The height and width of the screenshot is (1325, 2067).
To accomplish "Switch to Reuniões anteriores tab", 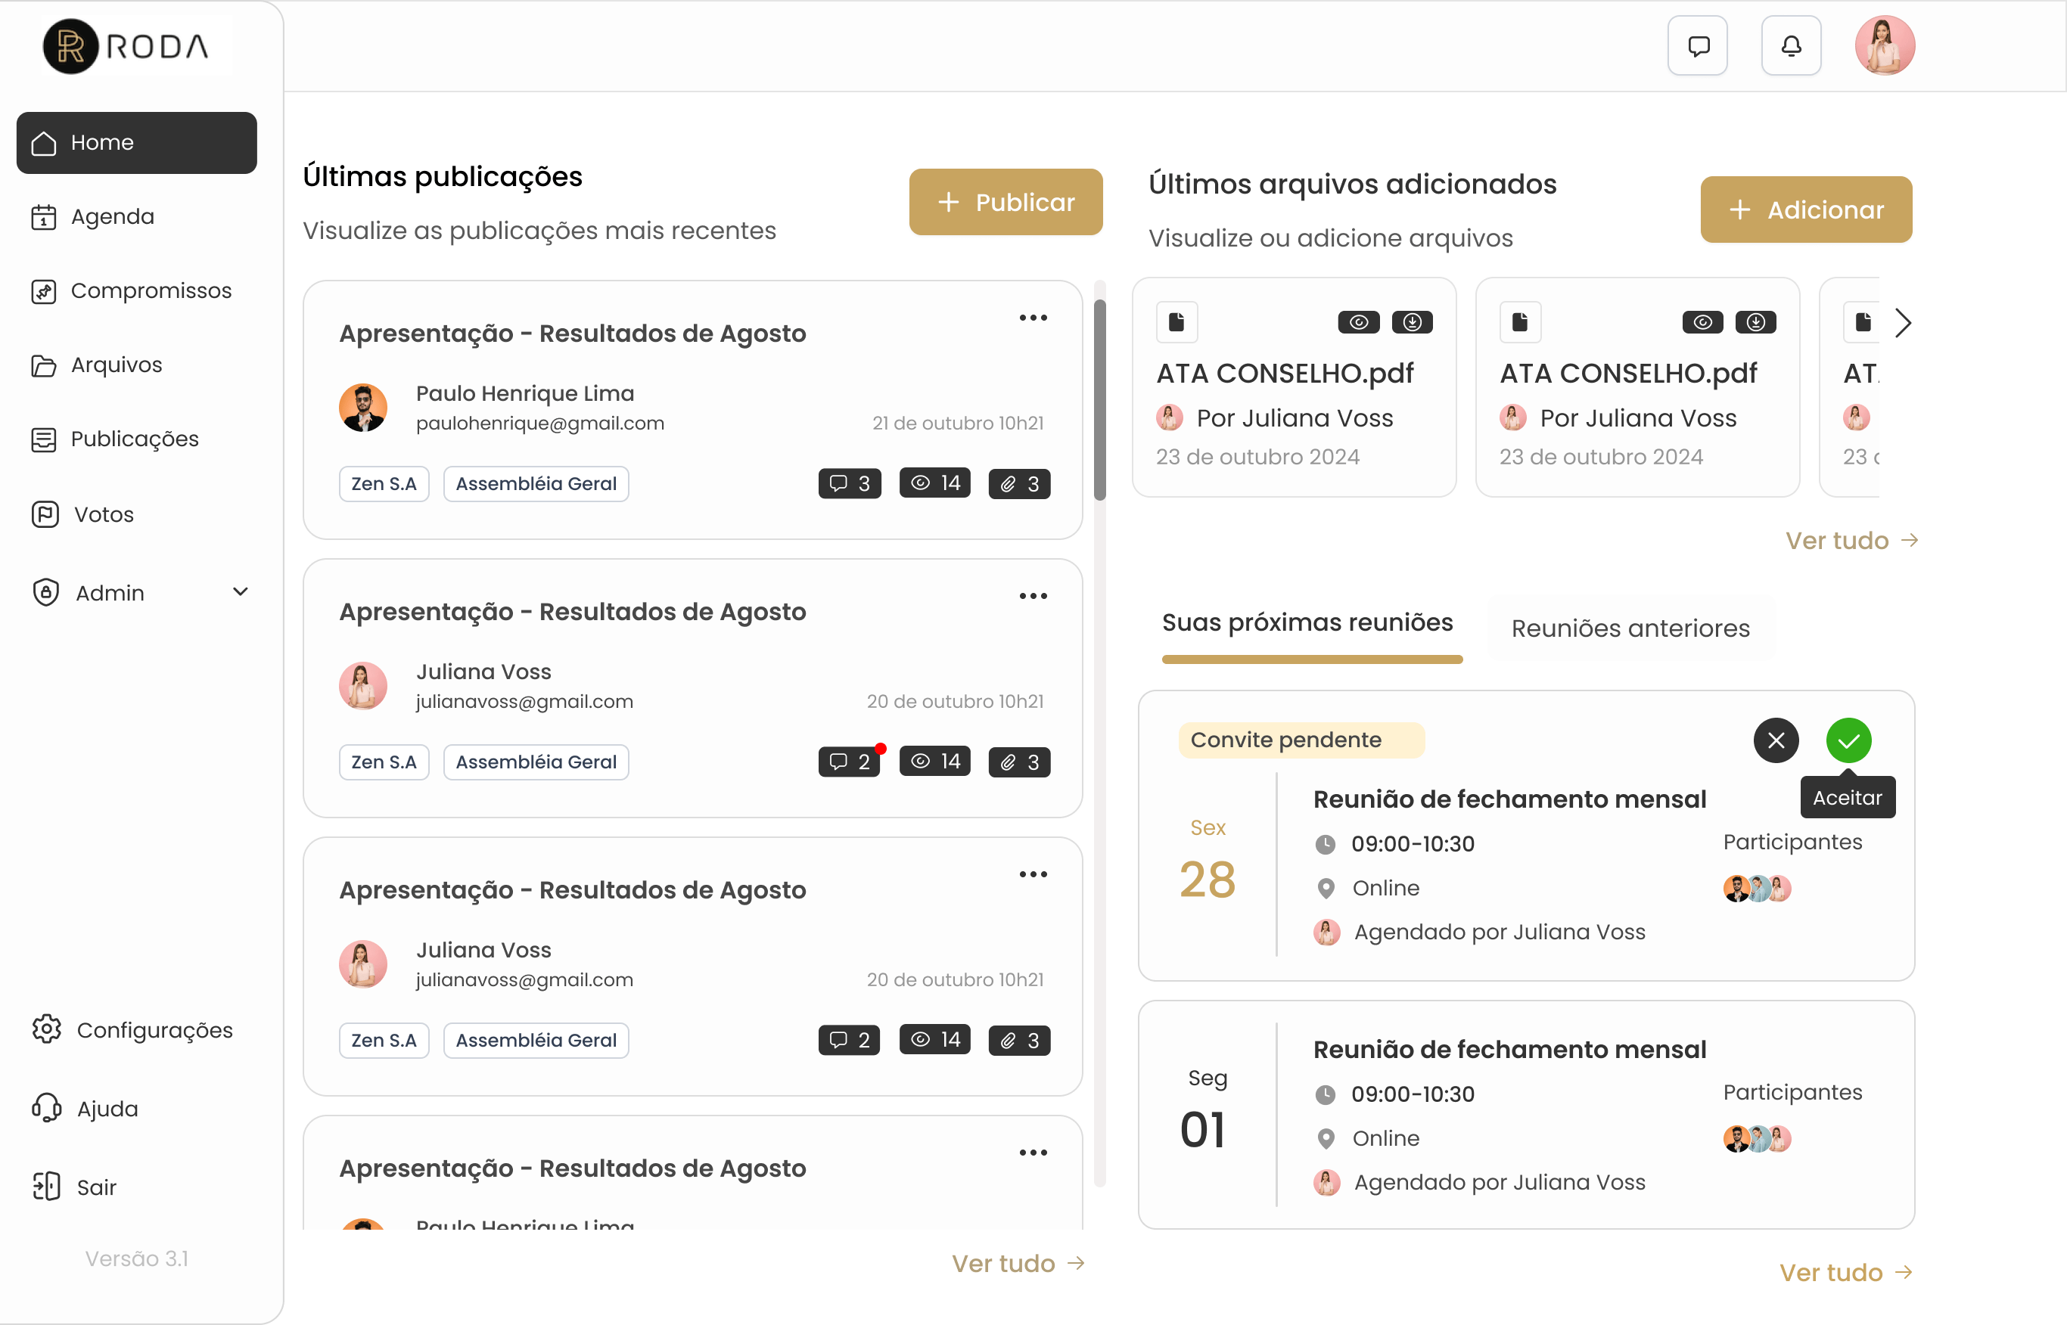I will pyautogui.click(x=1630, y=629).
